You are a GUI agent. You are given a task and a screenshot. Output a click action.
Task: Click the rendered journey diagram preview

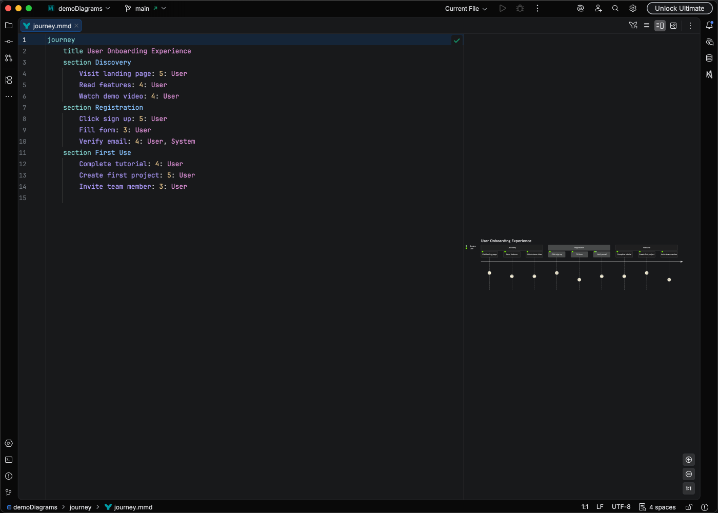[x=580, y=264]
